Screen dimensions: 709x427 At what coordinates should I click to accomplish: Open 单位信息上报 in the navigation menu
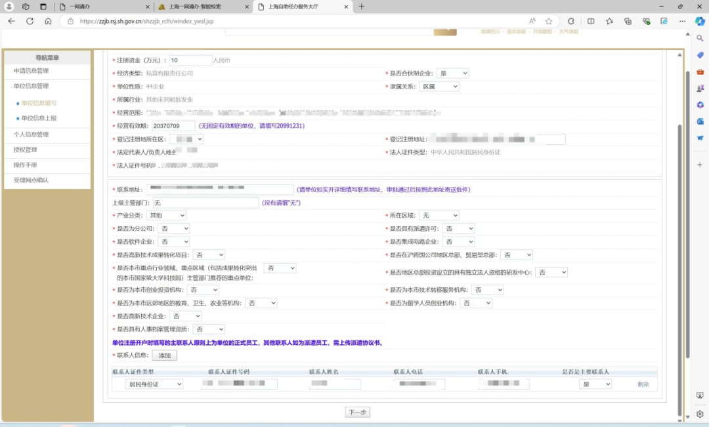(39, 118)
